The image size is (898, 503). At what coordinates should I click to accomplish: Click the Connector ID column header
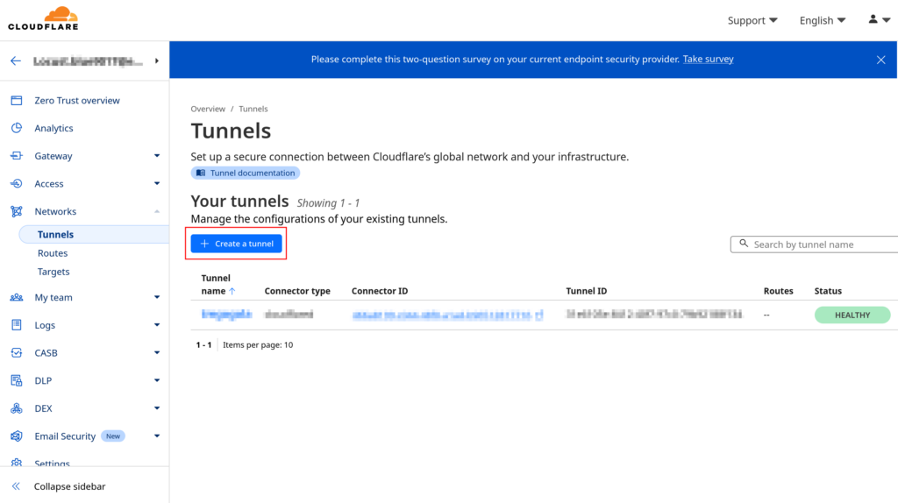point(380,291)
